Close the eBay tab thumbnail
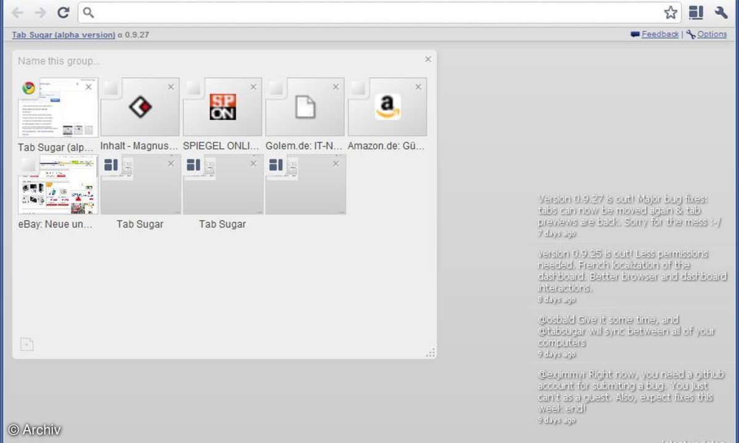739x443 pixels. click(x=89, y=163)
